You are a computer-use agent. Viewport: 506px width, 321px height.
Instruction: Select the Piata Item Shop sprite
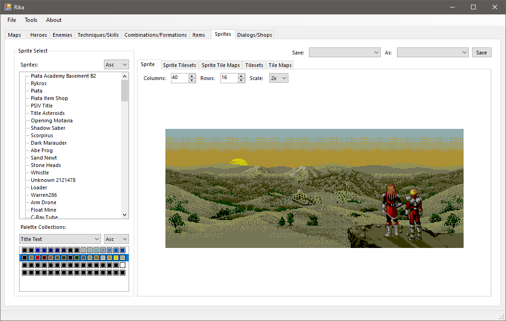point(49,98)
